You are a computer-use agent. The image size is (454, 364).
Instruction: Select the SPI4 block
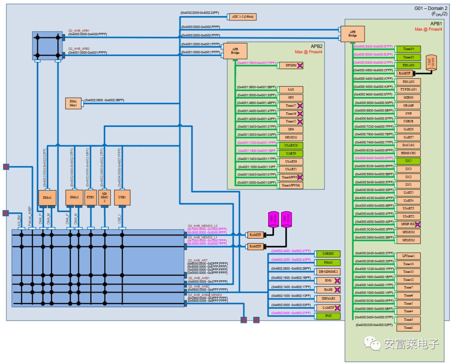pos(291,130)
